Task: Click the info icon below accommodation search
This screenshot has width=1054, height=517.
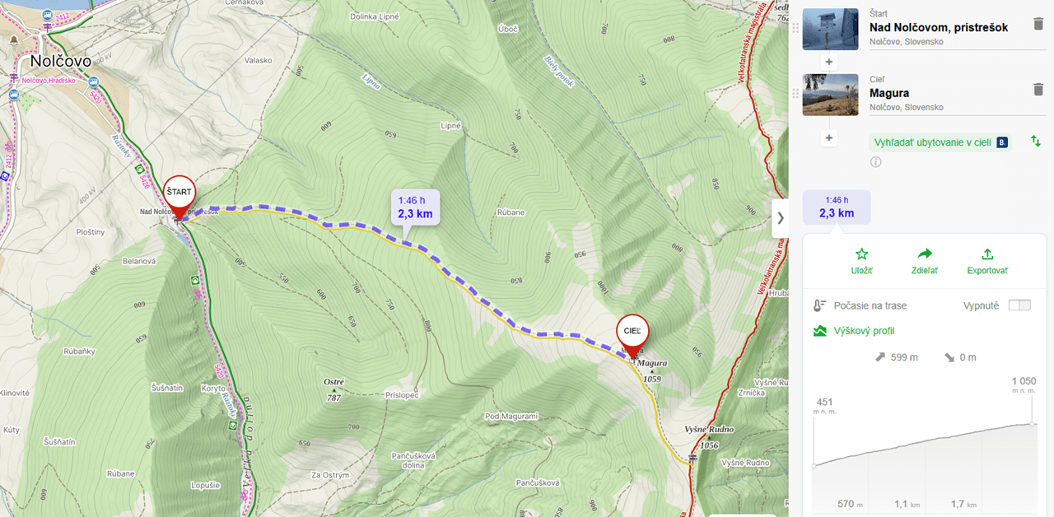Action: [875, 162]
